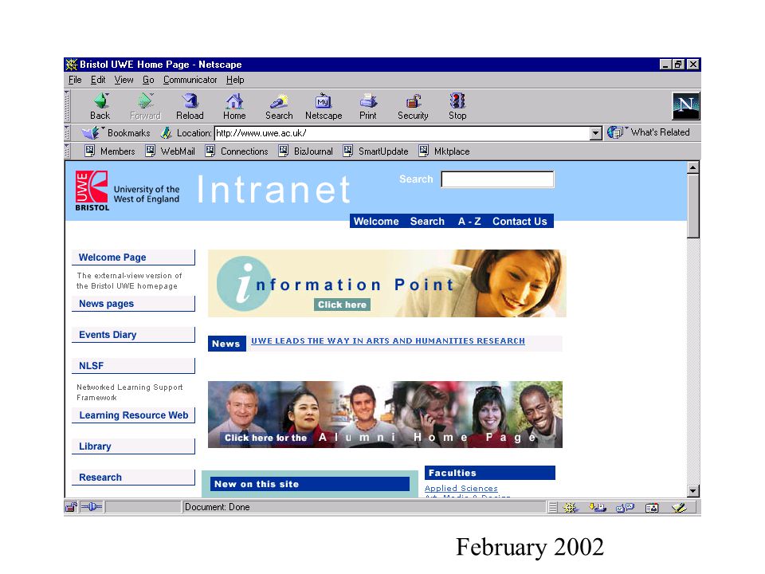Reload the current page
Screen dimensions: 765x574
[x=190, y=106]
